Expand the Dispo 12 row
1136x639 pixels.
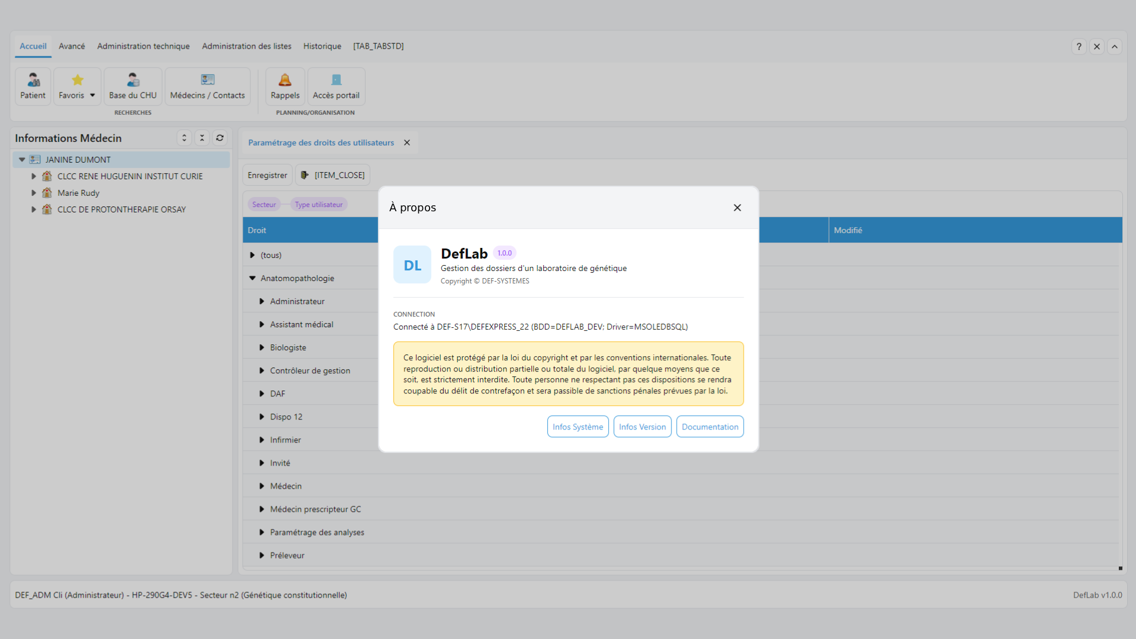click(x=262, y=417)
